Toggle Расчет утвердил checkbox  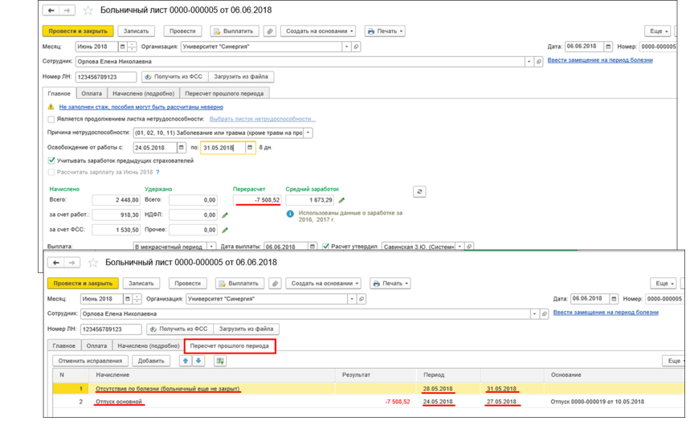click(x=325, y=247)
